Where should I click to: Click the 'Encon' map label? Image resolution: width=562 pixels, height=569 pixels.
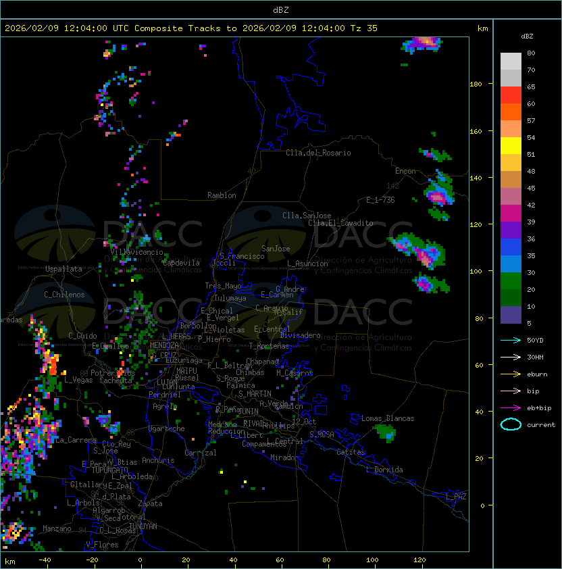[x=405, y=171]
